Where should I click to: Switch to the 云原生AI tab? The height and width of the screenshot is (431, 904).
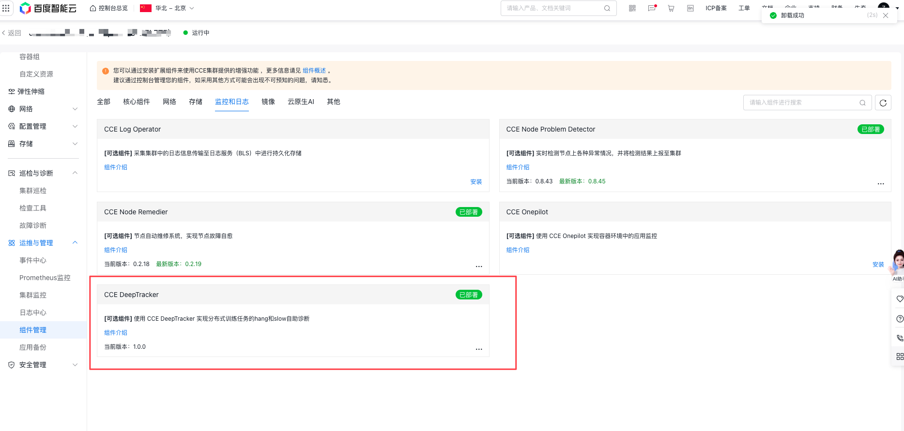pyautogui.click(x=301, y=102)
